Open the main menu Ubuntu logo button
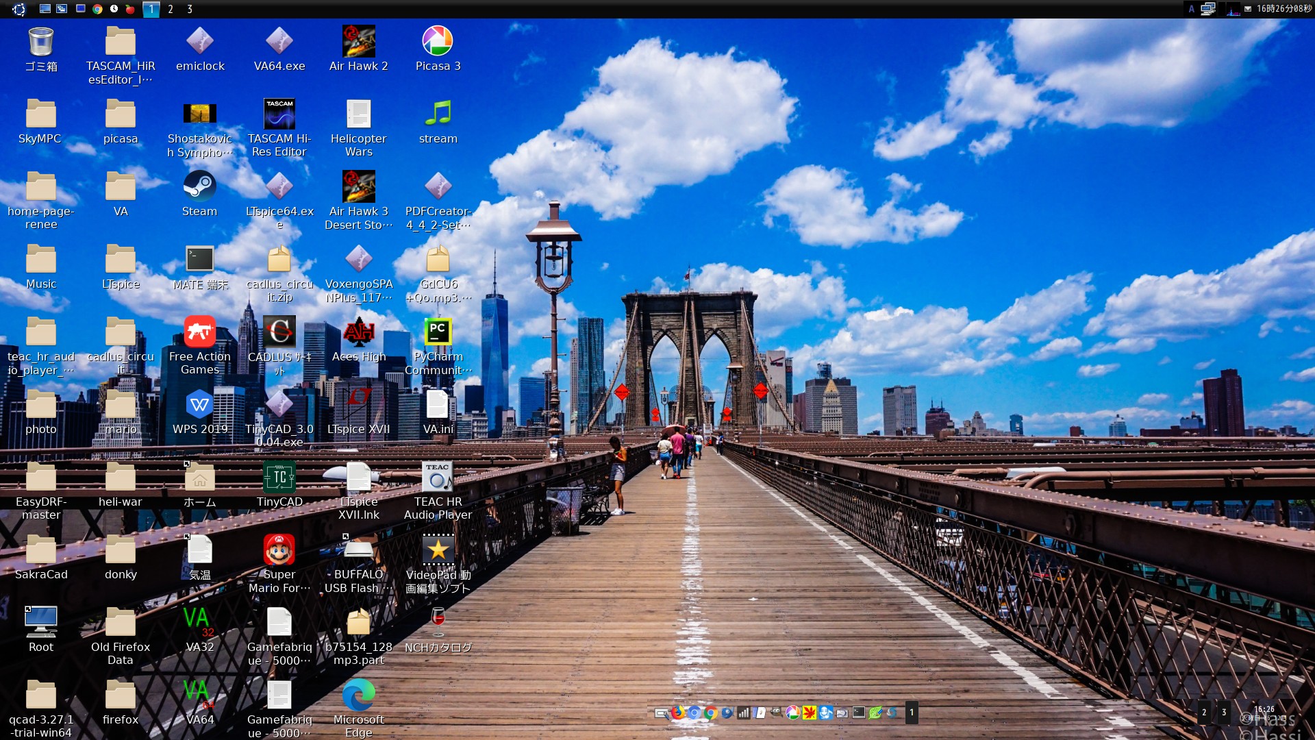 click(x=18, y=9)
